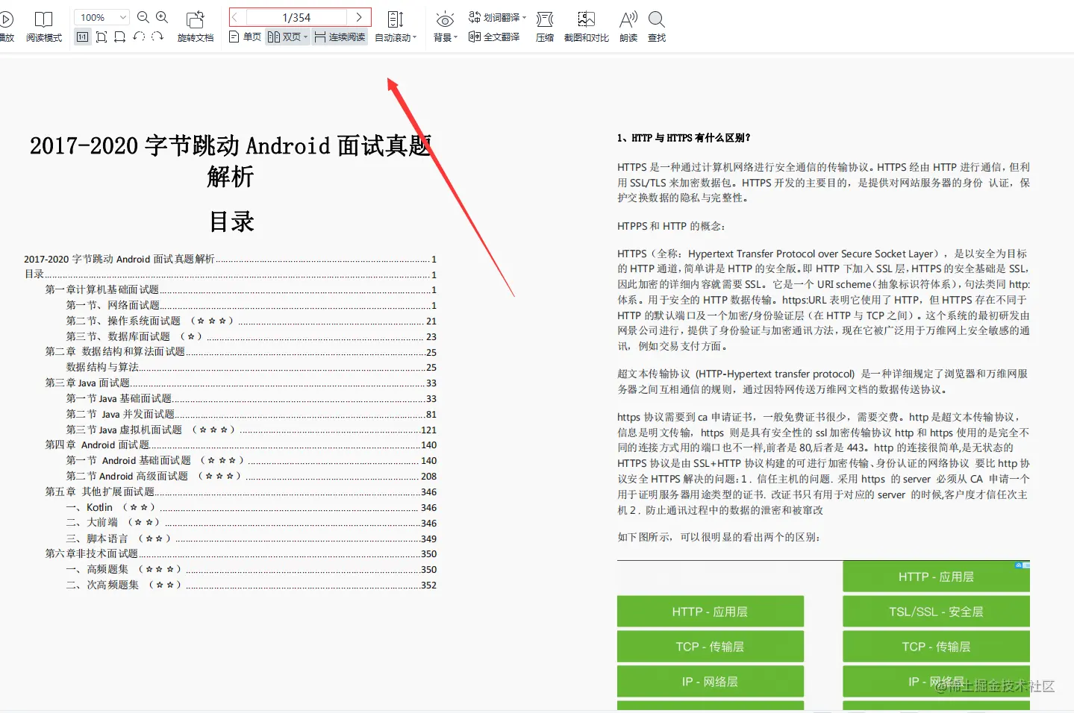Click the left-column HTTP - 应用层 green box
Screen dimensions: 1074x713
pyautogui.click(x=710, y=612)
